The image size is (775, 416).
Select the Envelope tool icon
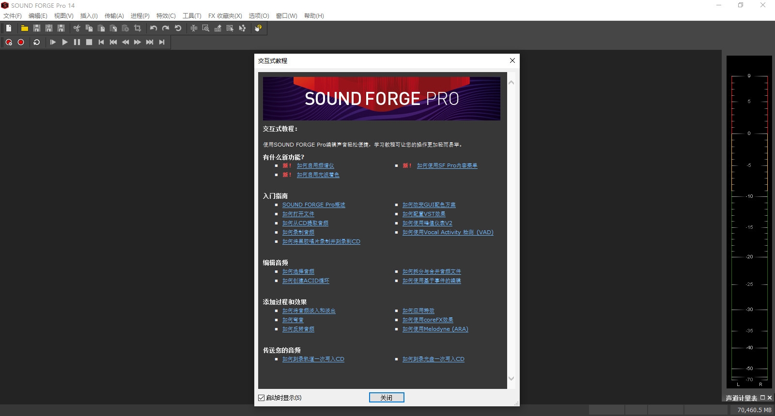pos(242,28)
